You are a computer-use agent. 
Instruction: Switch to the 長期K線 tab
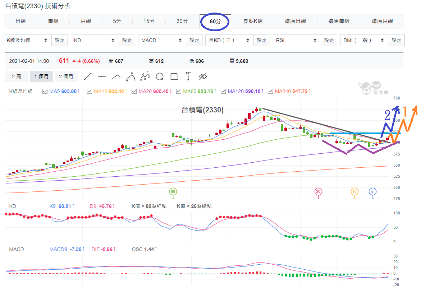pos(253,21)
